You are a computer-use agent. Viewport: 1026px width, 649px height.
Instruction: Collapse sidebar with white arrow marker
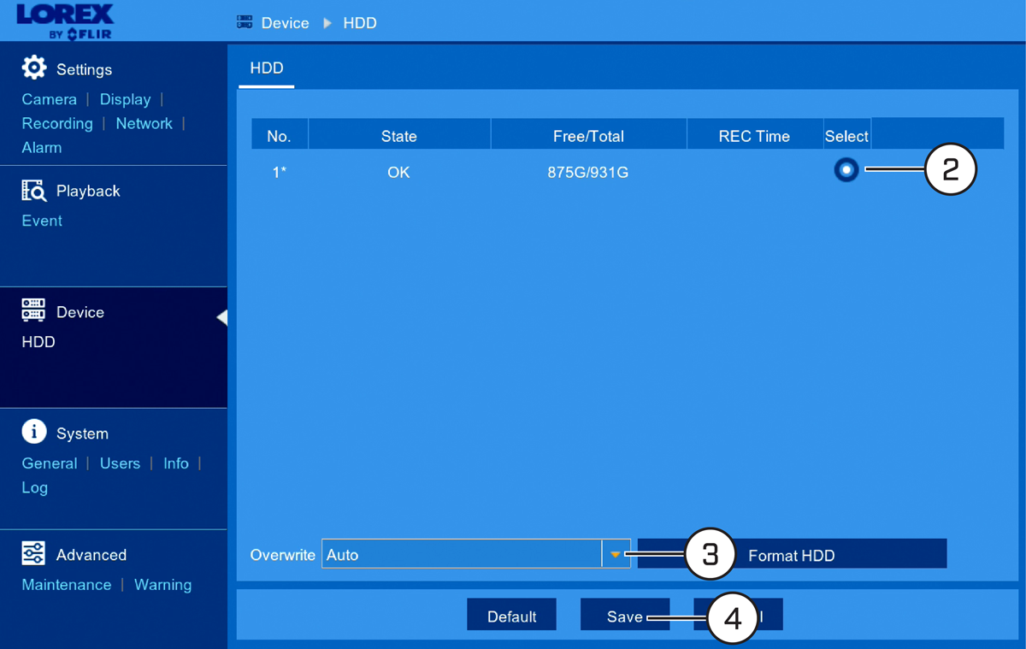pos(222,317)
